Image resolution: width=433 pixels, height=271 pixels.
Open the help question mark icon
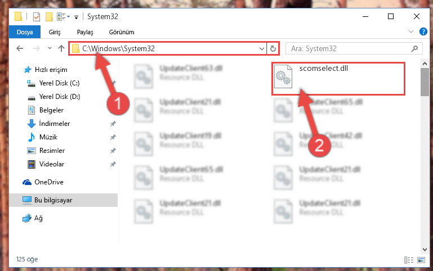[423, 31]
